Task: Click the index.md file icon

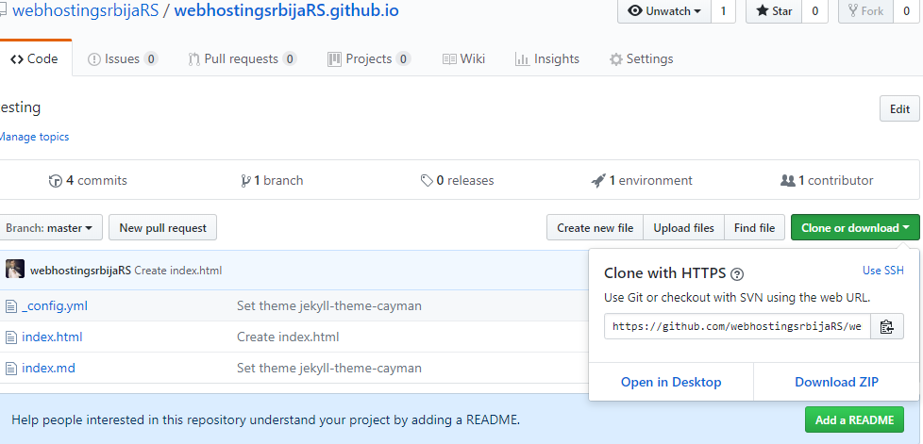Action: coord(11,369)
